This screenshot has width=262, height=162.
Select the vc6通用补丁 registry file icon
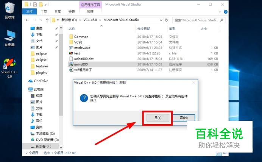coord(71,70)
